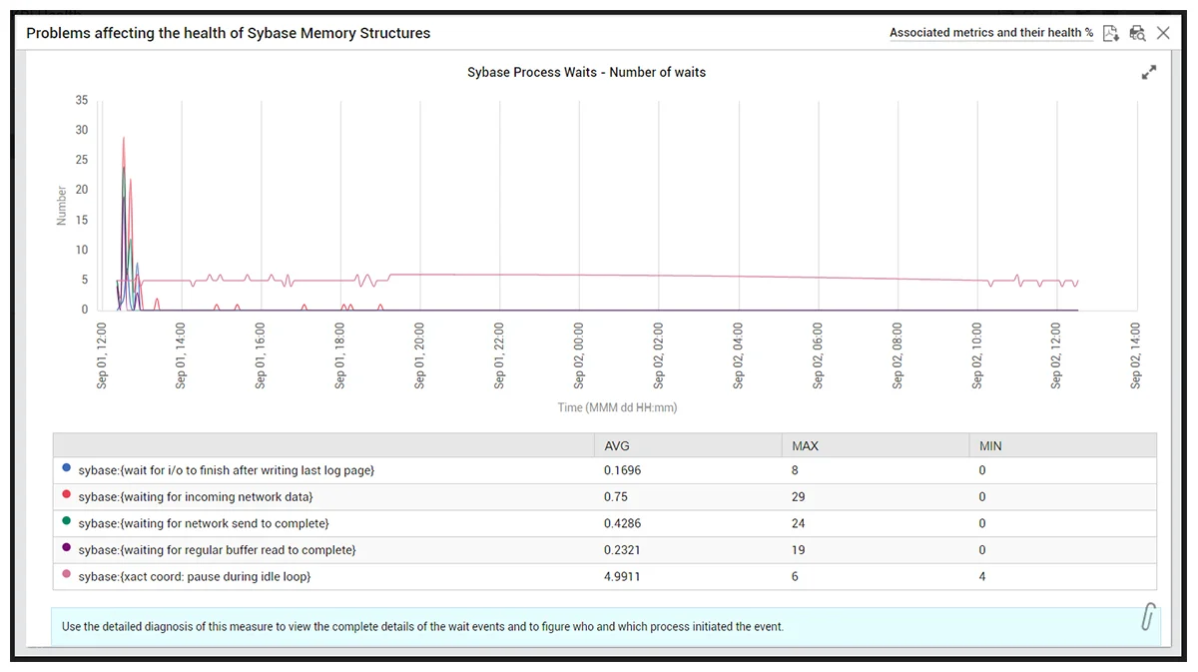
Task: Click the y-axis label 35
Action: point(82,100)
